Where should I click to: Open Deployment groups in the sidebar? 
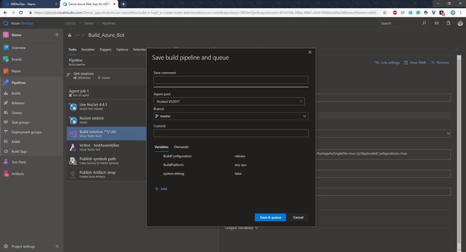click(x=26, y=132)
